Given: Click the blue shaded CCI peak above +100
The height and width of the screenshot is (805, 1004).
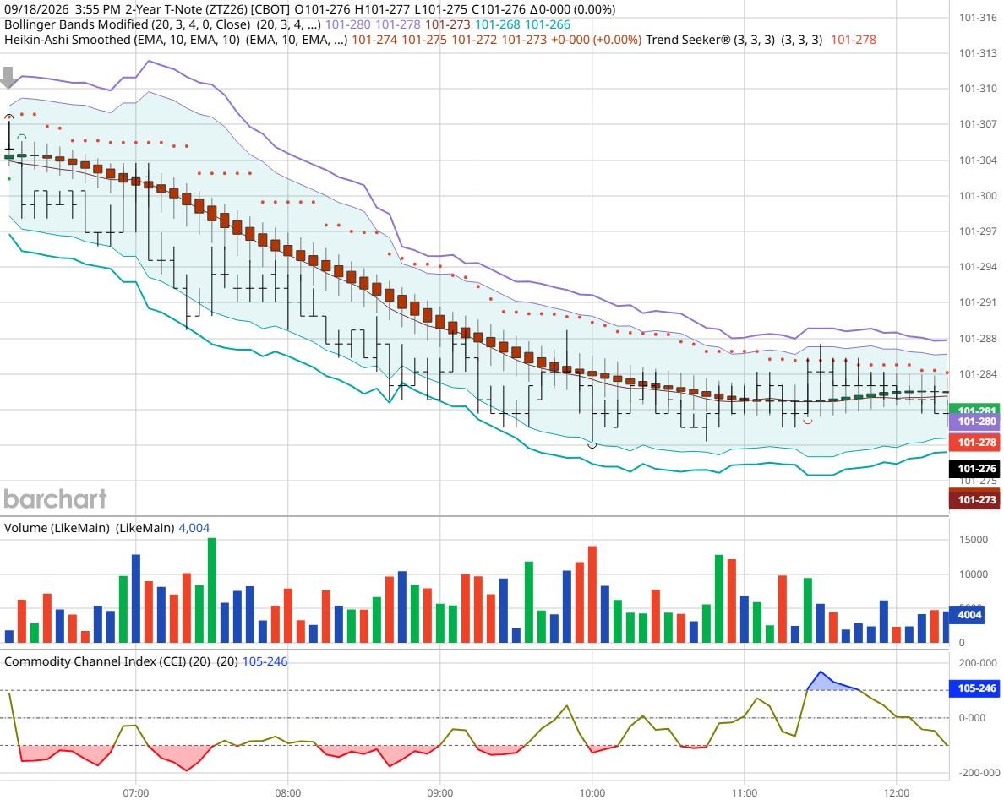Looking at the screenshot, I should click(829, 683).
